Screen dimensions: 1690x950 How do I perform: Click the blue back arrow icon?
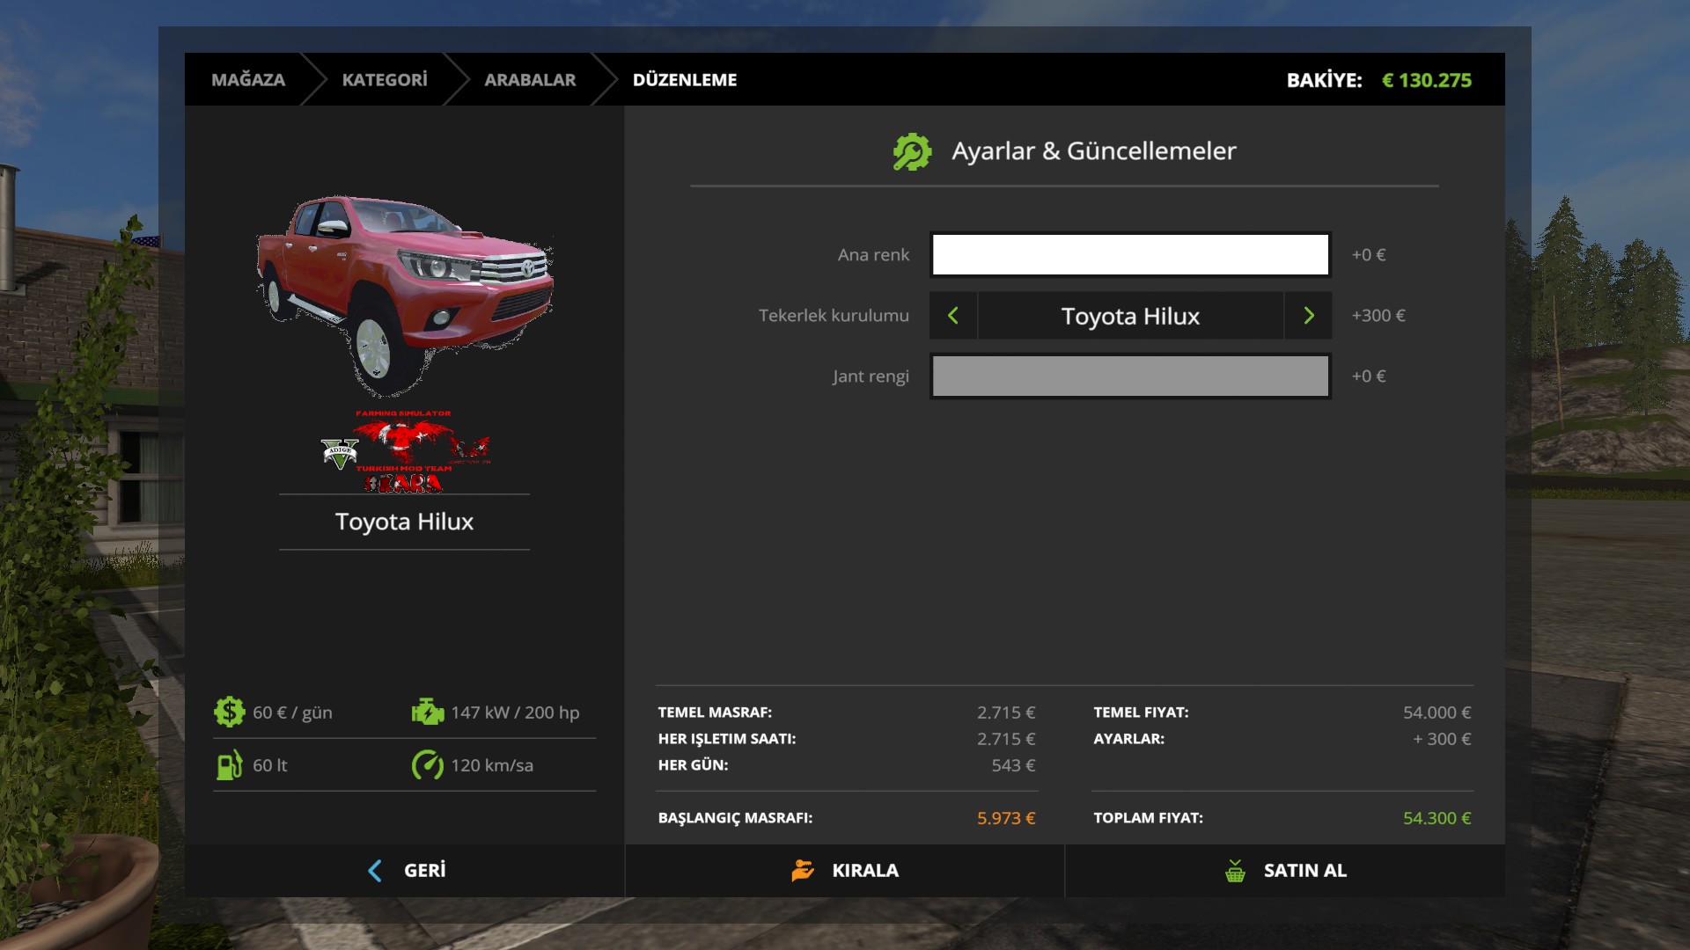(375, 871)
